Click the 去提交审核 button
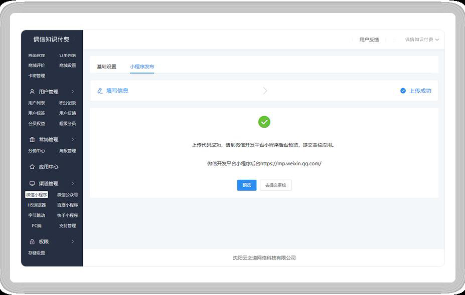465x295 pixels. (x=275, y=185)
